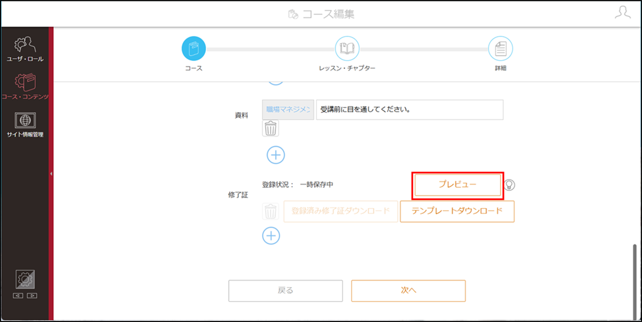Click the 一時保存中 status text
Screen dimensions: 642x322
[317, 185]
